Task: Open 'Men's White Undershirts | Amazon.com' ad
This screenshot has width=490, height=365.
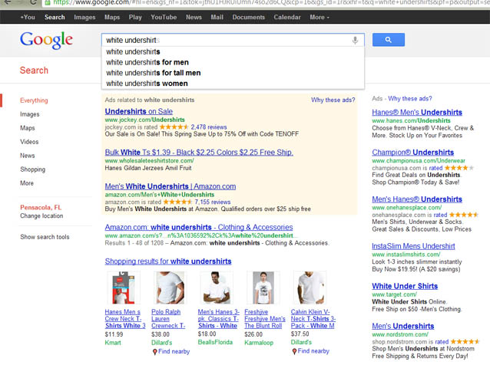Action: 171,186
